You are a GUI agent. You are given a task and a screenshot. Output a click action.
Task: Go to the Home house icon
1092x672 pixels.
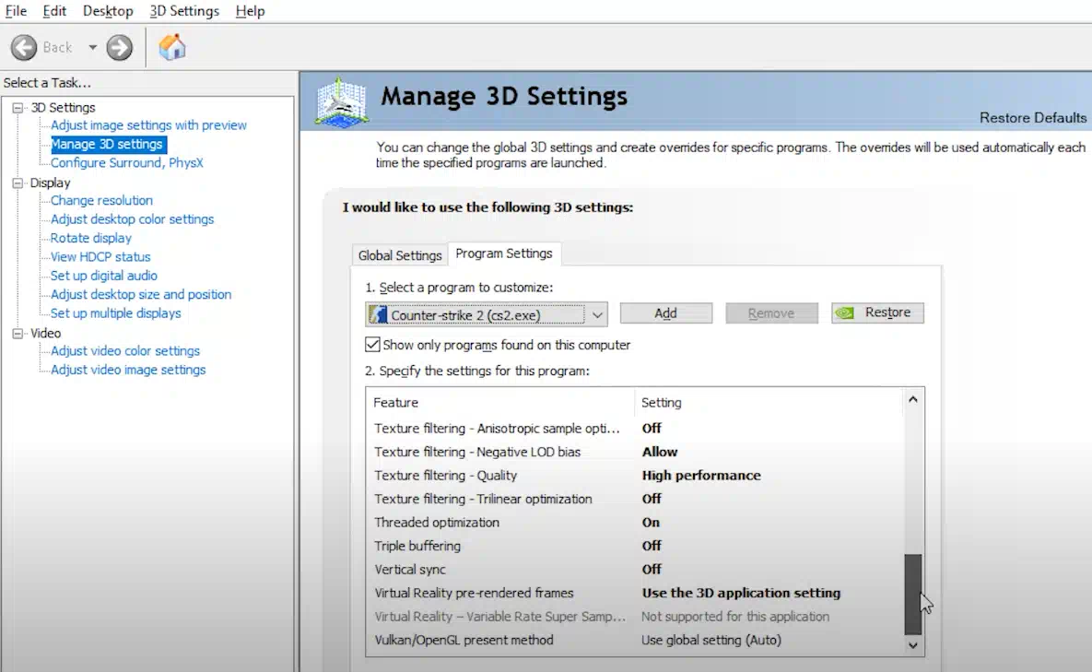click(x=172, y=47)
